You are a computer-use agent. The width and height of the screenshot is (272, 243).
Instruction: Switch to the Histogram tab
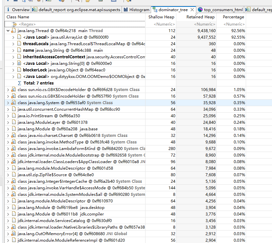[x=136, y=10]
